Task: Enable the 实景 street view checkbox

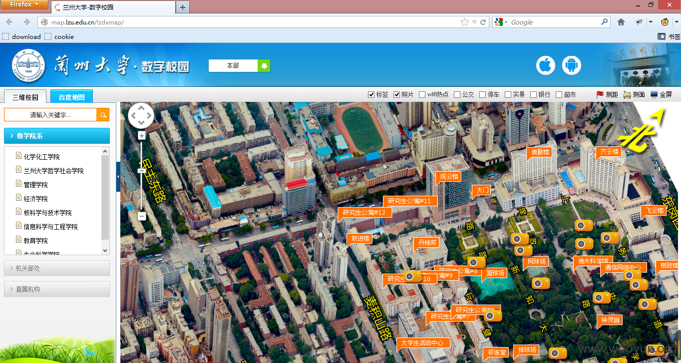Action: 508,94
